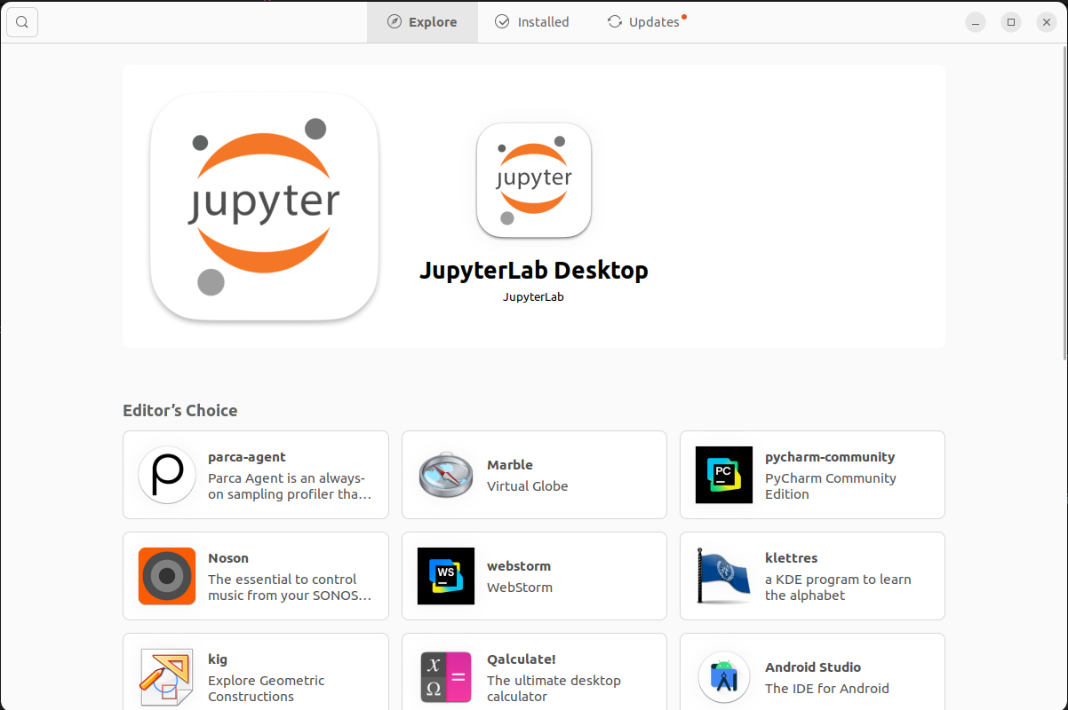Viewport: 1068px width, 710px height.
Task: Click the klettres alphabet app card
Action: click(x=811, y=576)
